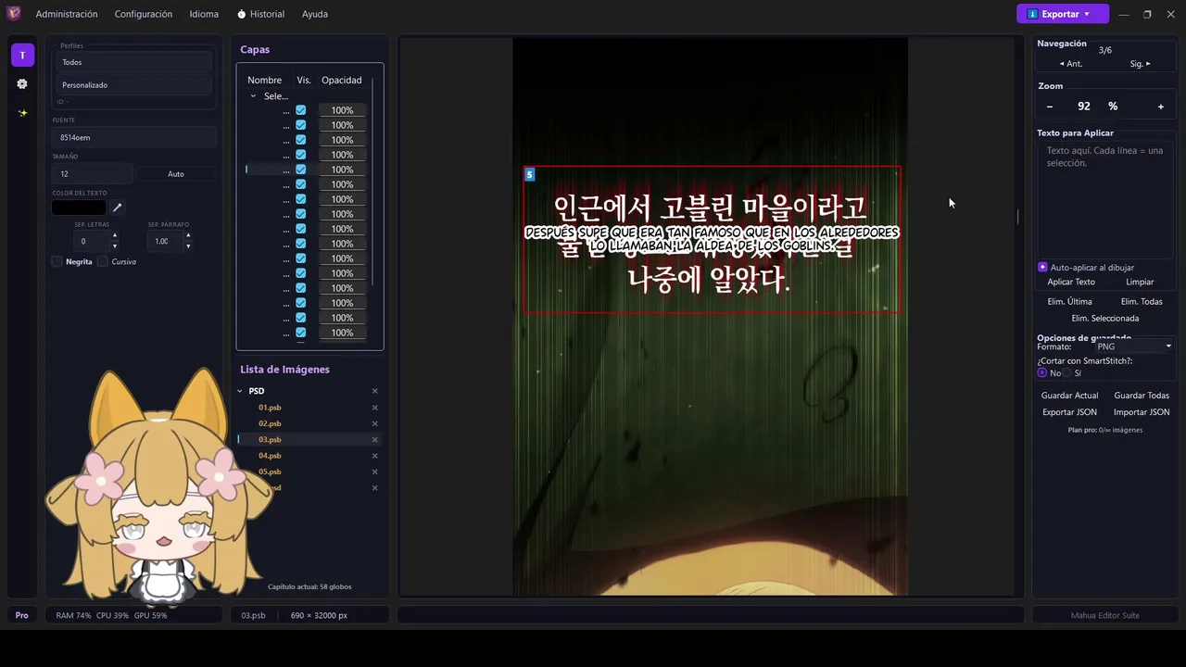Select 01.psb in the image list
The width and height of the screenshot is (1186, 667).
(270, 408)
